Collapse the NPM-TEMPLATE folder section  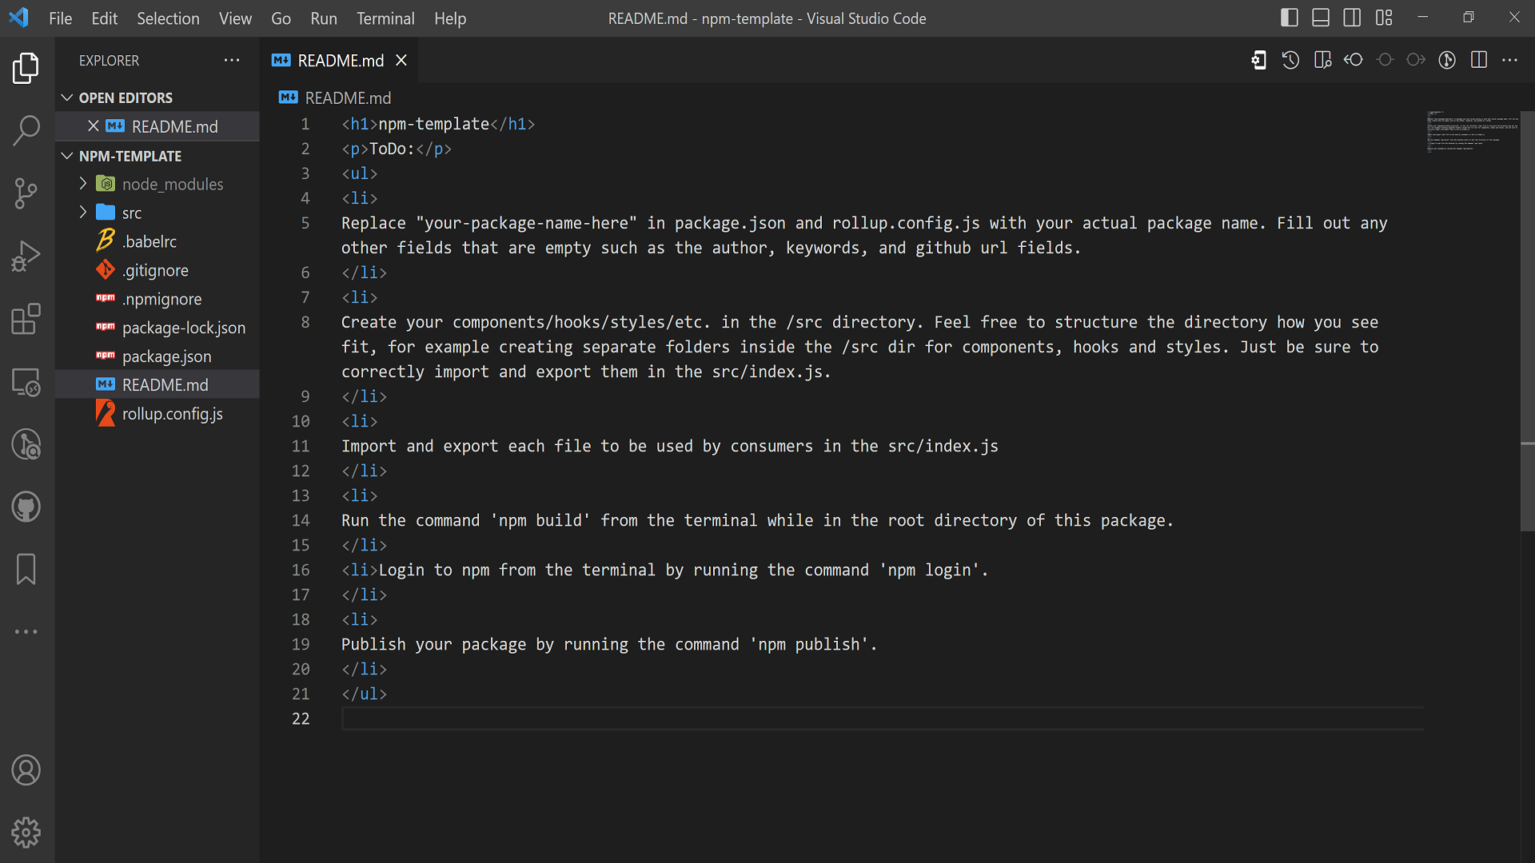[67, 156]
